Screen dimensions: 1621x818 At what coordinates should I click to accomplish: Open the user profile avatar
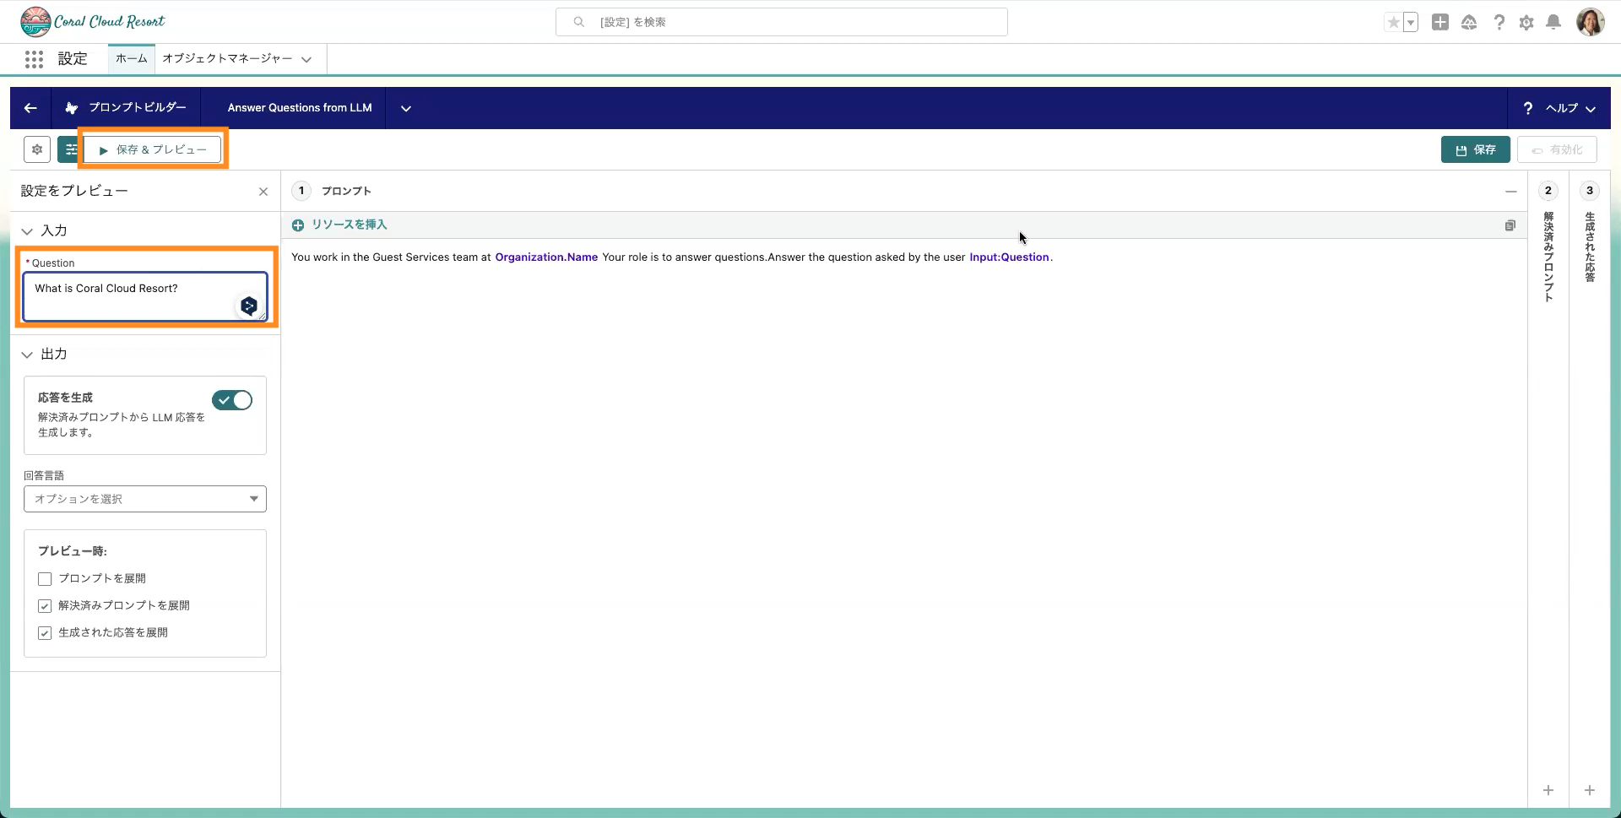coord(1591,23)
